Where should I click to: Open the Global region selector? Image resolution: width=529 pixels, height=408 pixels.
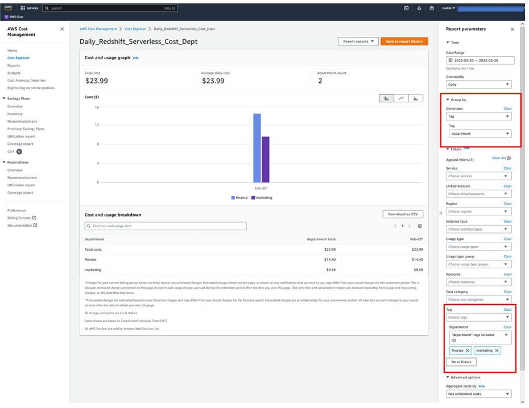click(x=448, y=8)
